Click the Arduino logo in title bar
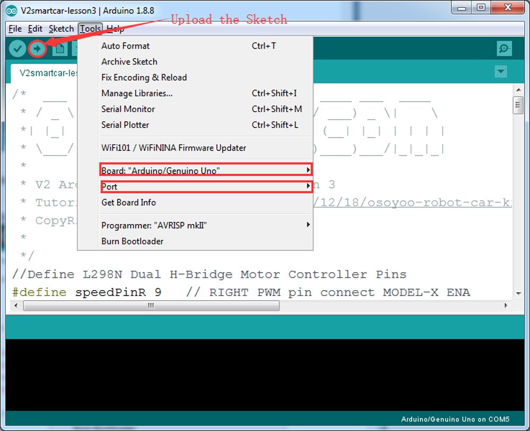530x431 pixels. click(x=12, y=11)
